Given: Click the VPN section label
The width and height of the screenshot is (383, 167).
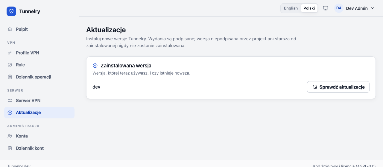Looking at the screenshot, I should 11,43.
